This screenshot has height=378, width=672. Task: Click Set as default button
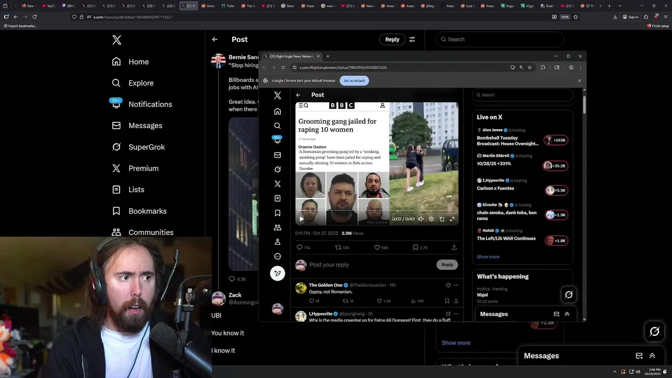click(354, 80)
